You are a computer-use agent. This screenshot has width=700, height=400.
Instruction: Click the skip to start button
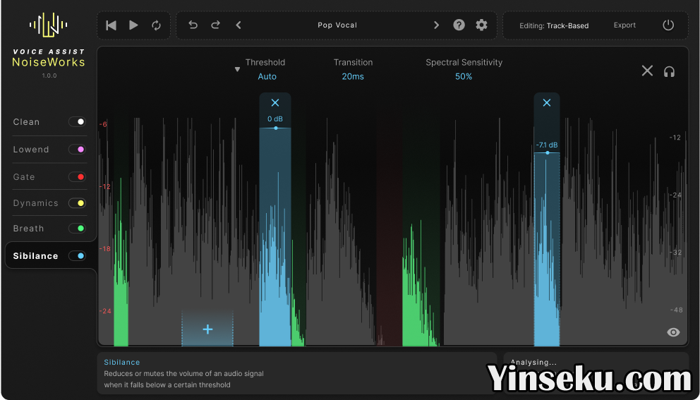coord(111,25)
